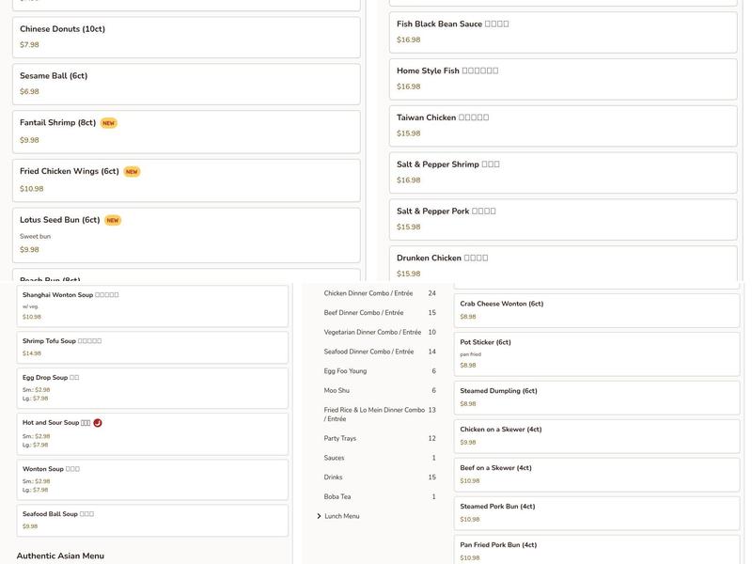Open the Drunken Chicken dish
This screenshot has height=564, width=752.
pos(562,265)
